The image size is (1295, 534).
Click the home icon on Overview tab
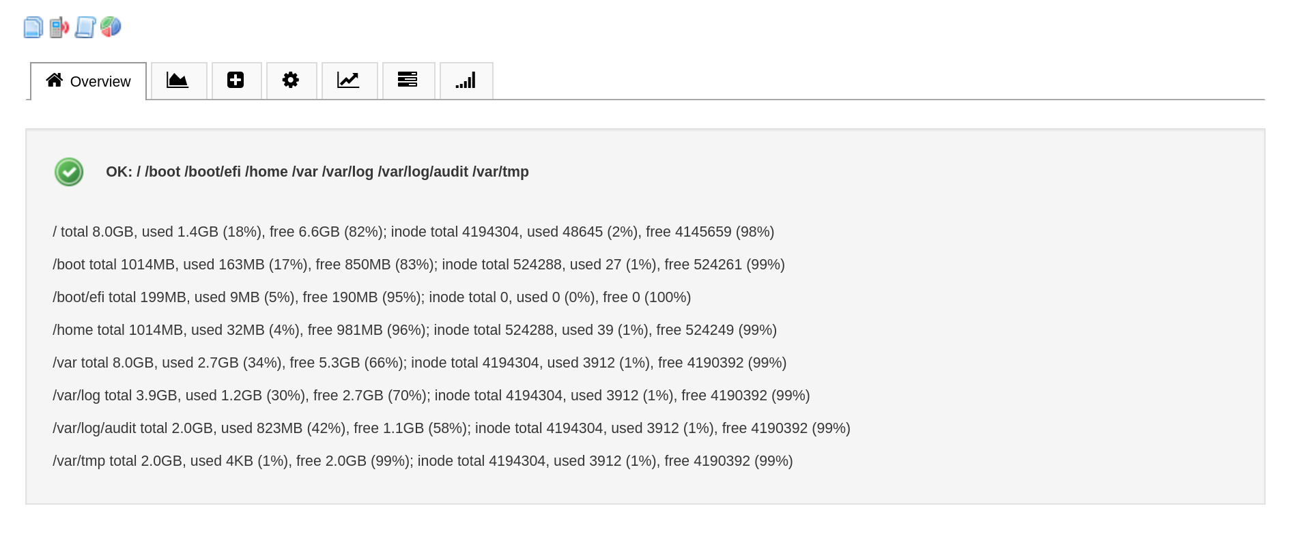[x=55, y=80]
